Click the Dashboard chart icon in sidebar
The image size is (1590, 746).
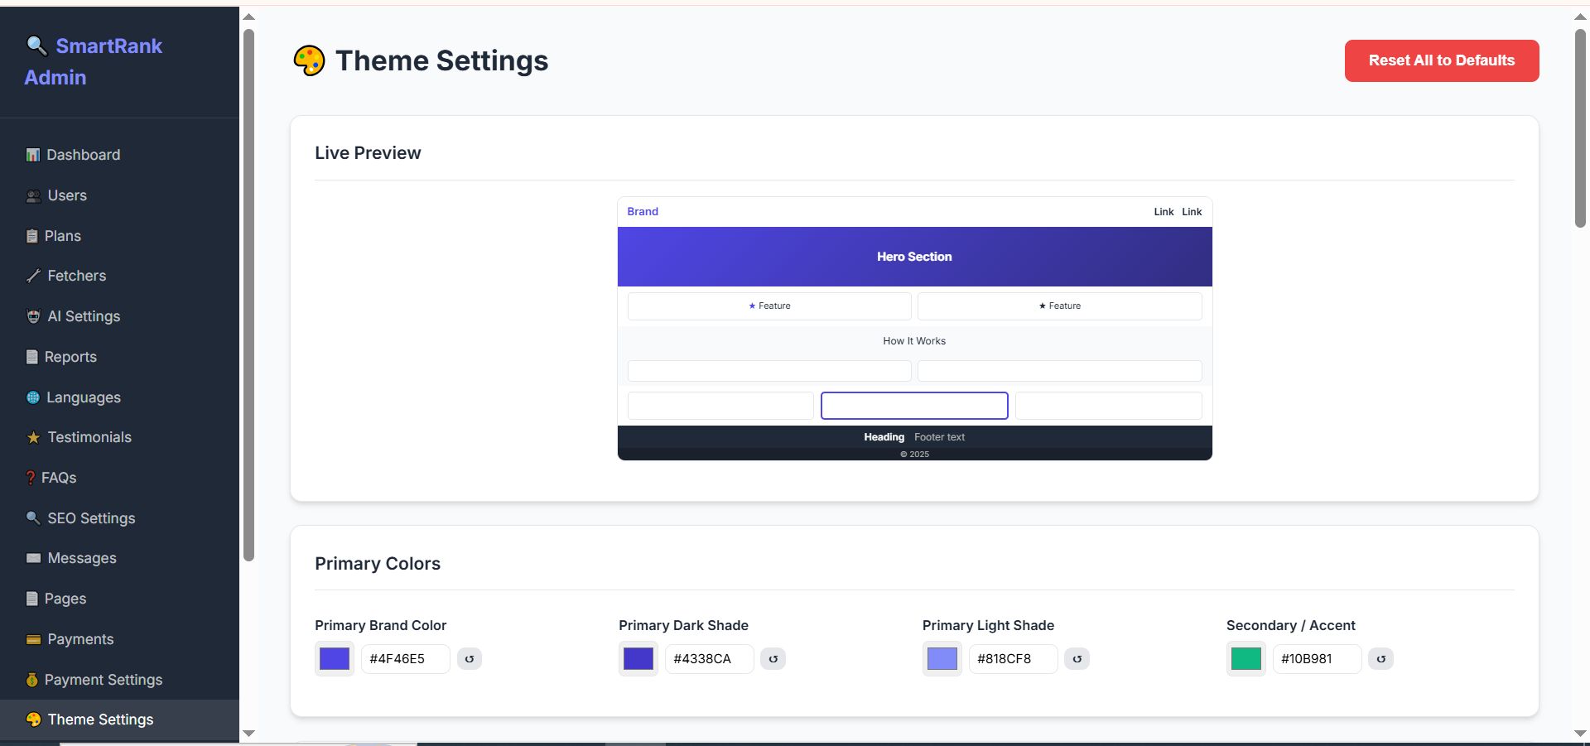[x=33, y=155]
